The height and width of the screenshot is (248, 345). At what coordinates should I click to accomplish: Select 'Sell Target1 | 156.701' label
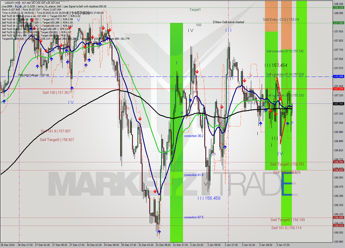point(287,164)
